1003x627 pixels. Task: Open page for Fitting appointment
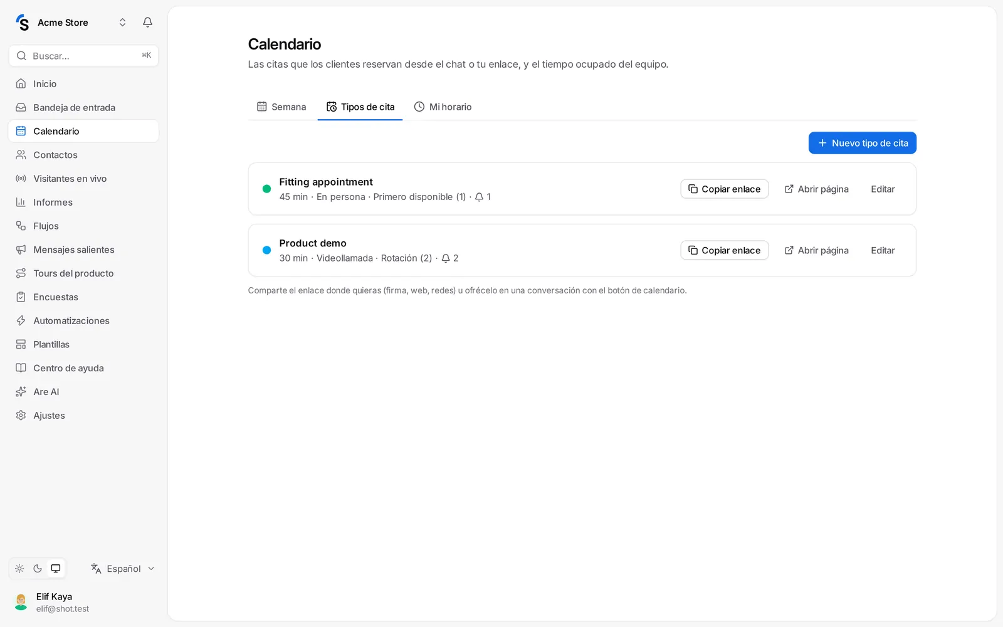click(816, 189)
